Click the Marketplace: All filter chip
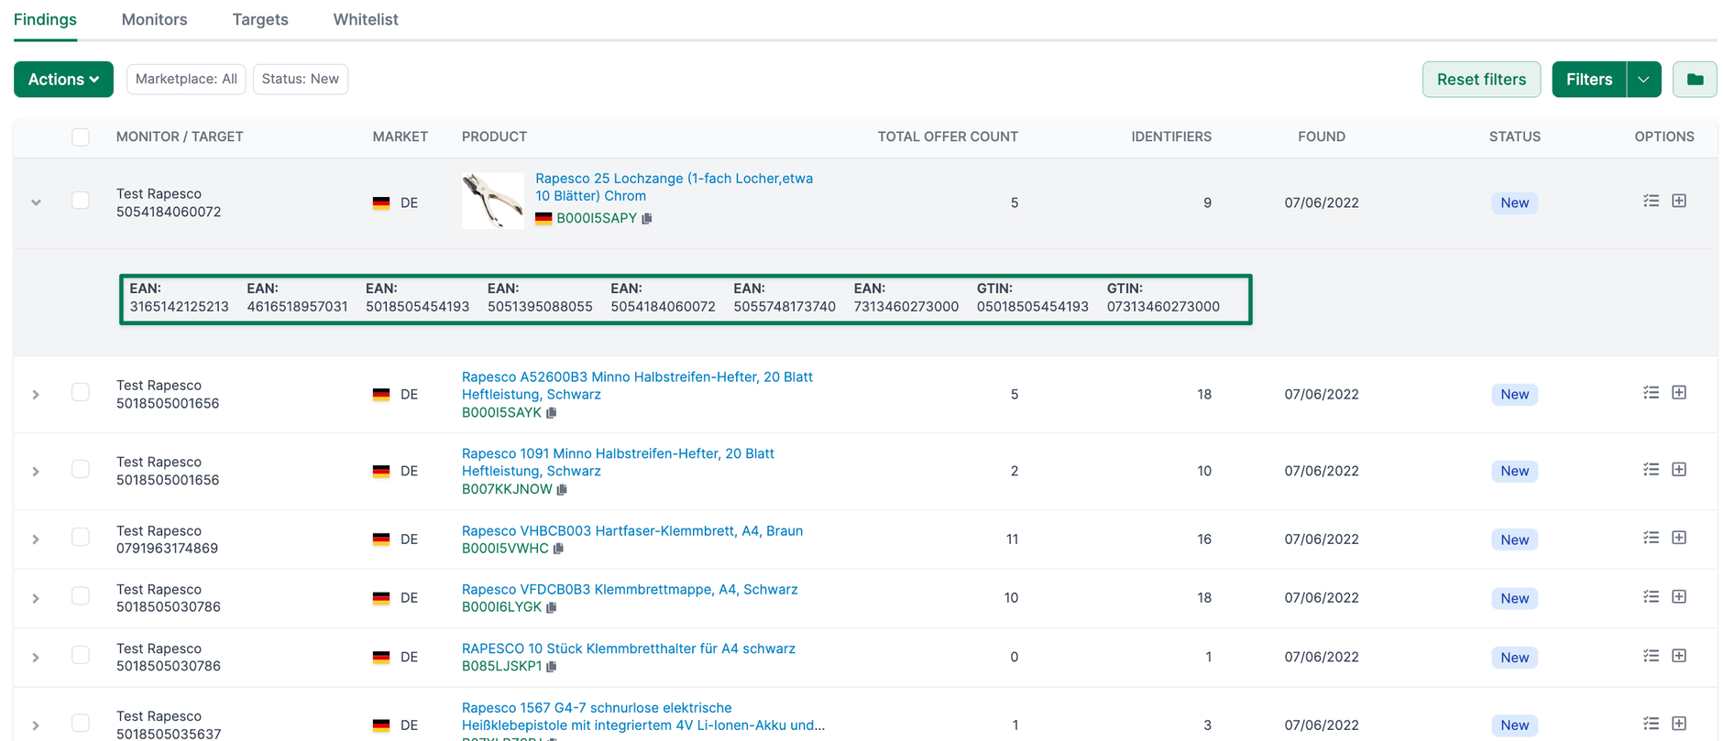This screenshot has height=741, width=1723. click(186, 79)
